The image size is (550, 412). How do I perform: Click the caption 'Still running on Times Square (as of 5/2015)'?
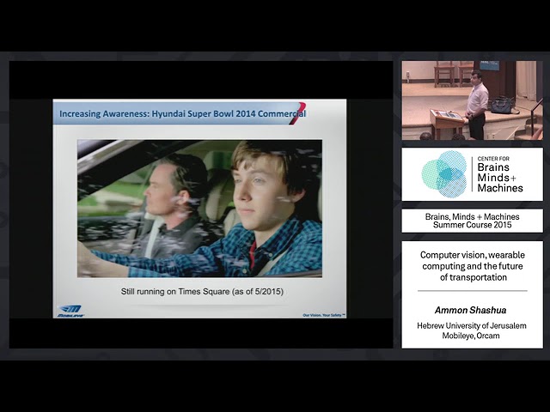(x=202, y=292)
